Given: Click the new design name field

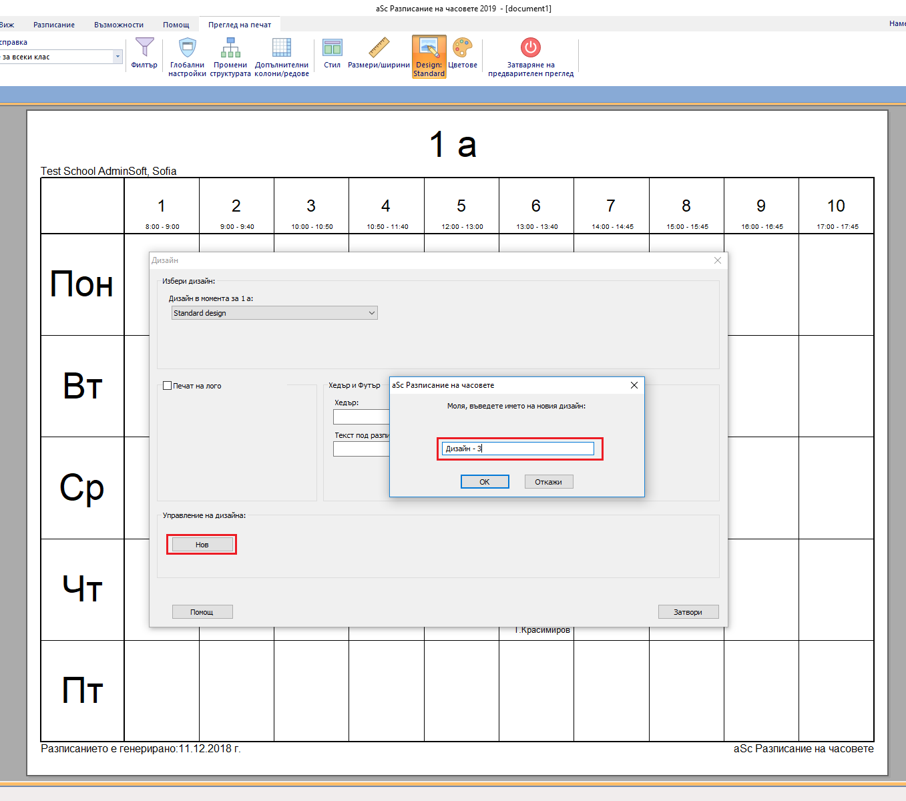Looking at the screenshot, I should point(518,449).
